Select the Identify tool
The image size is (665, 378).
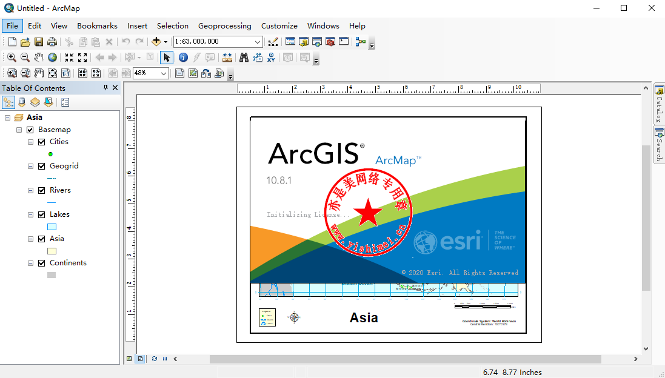183,58
